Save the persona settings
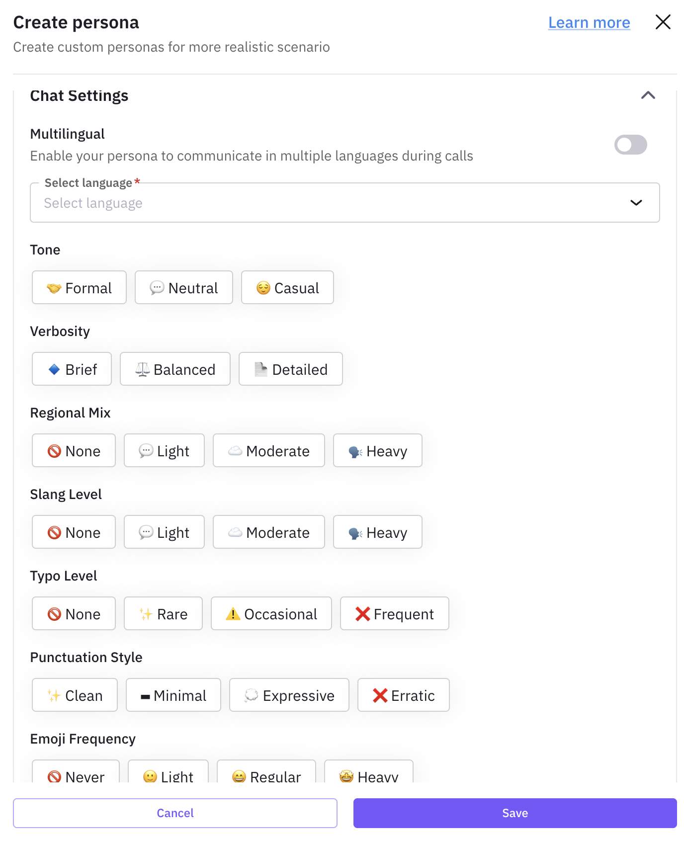This screenshot has height=841, width=684. (x=514, y=813)
